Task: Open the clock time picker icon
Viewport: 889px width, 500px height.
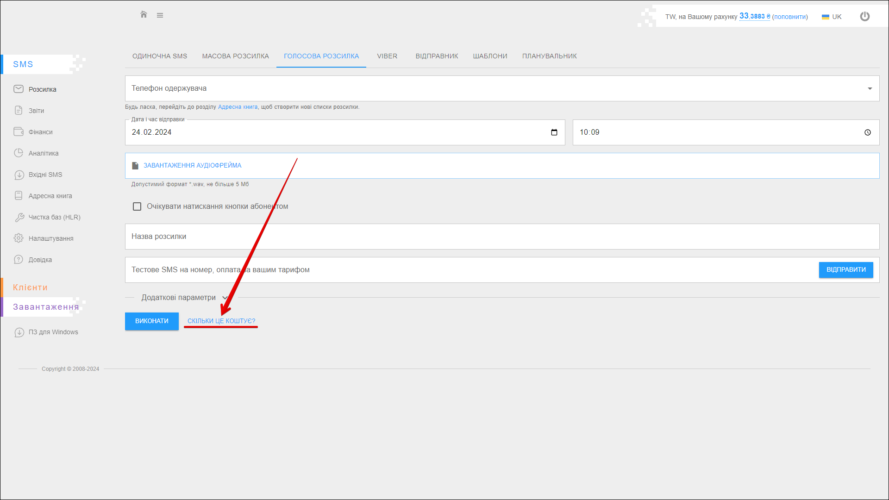Action: coord(867,132)
